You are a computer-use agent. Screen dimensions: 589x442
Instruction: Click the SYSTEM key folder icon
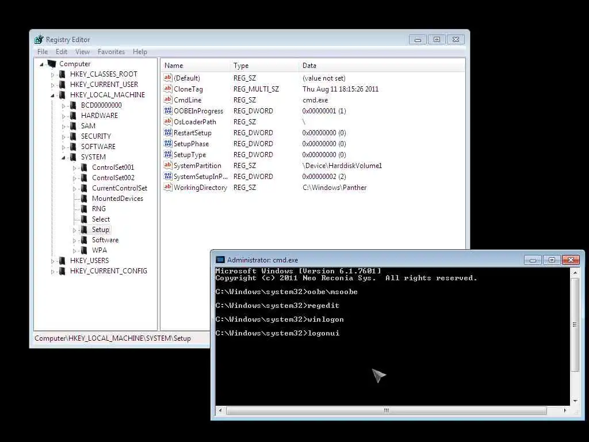click(73, 157)
